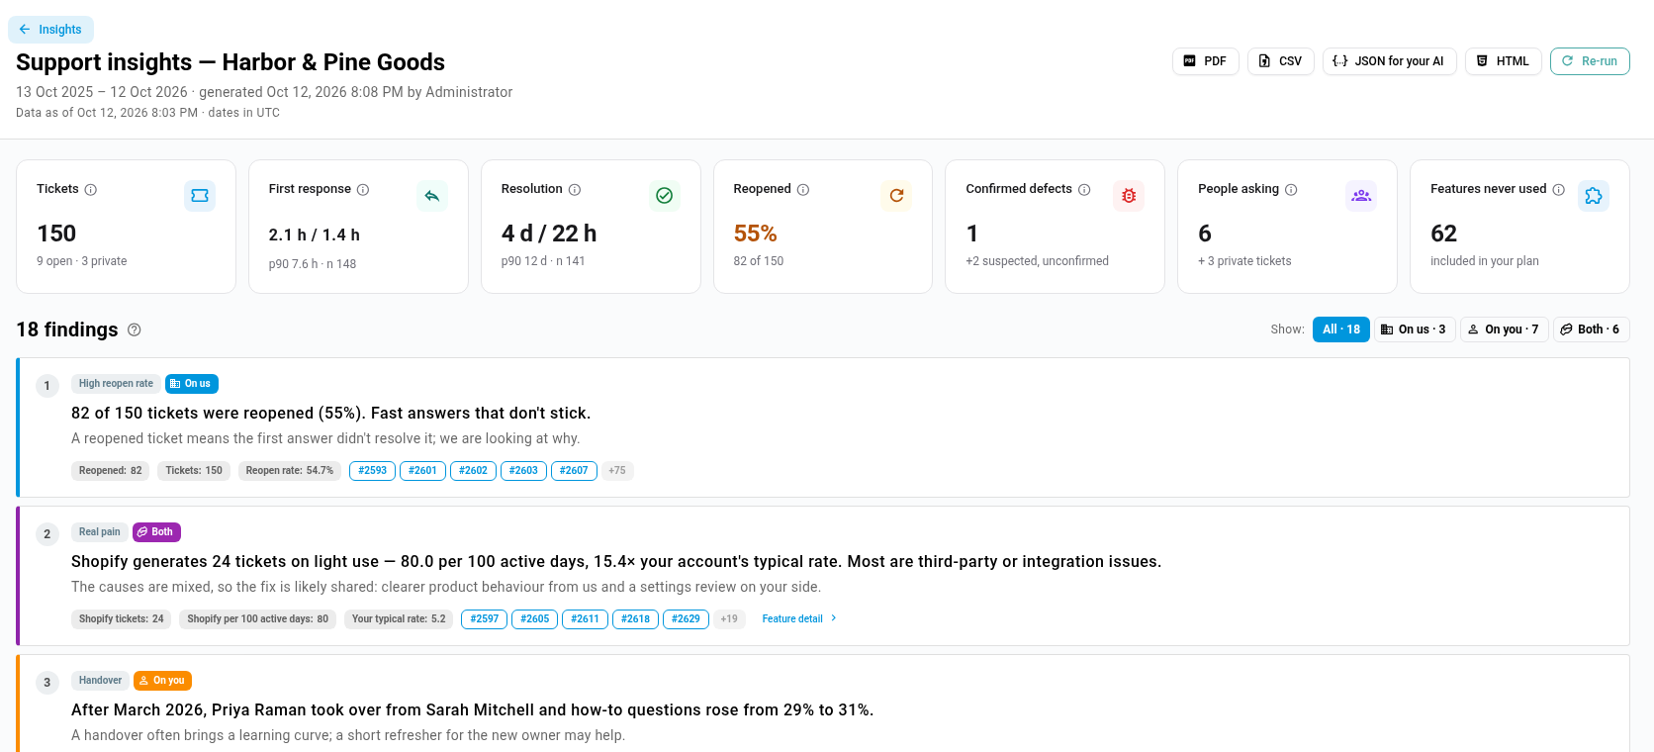Open ticket #2601
Screen dimensions: 1654x752
pyautogui.click(x=423, y=471)
